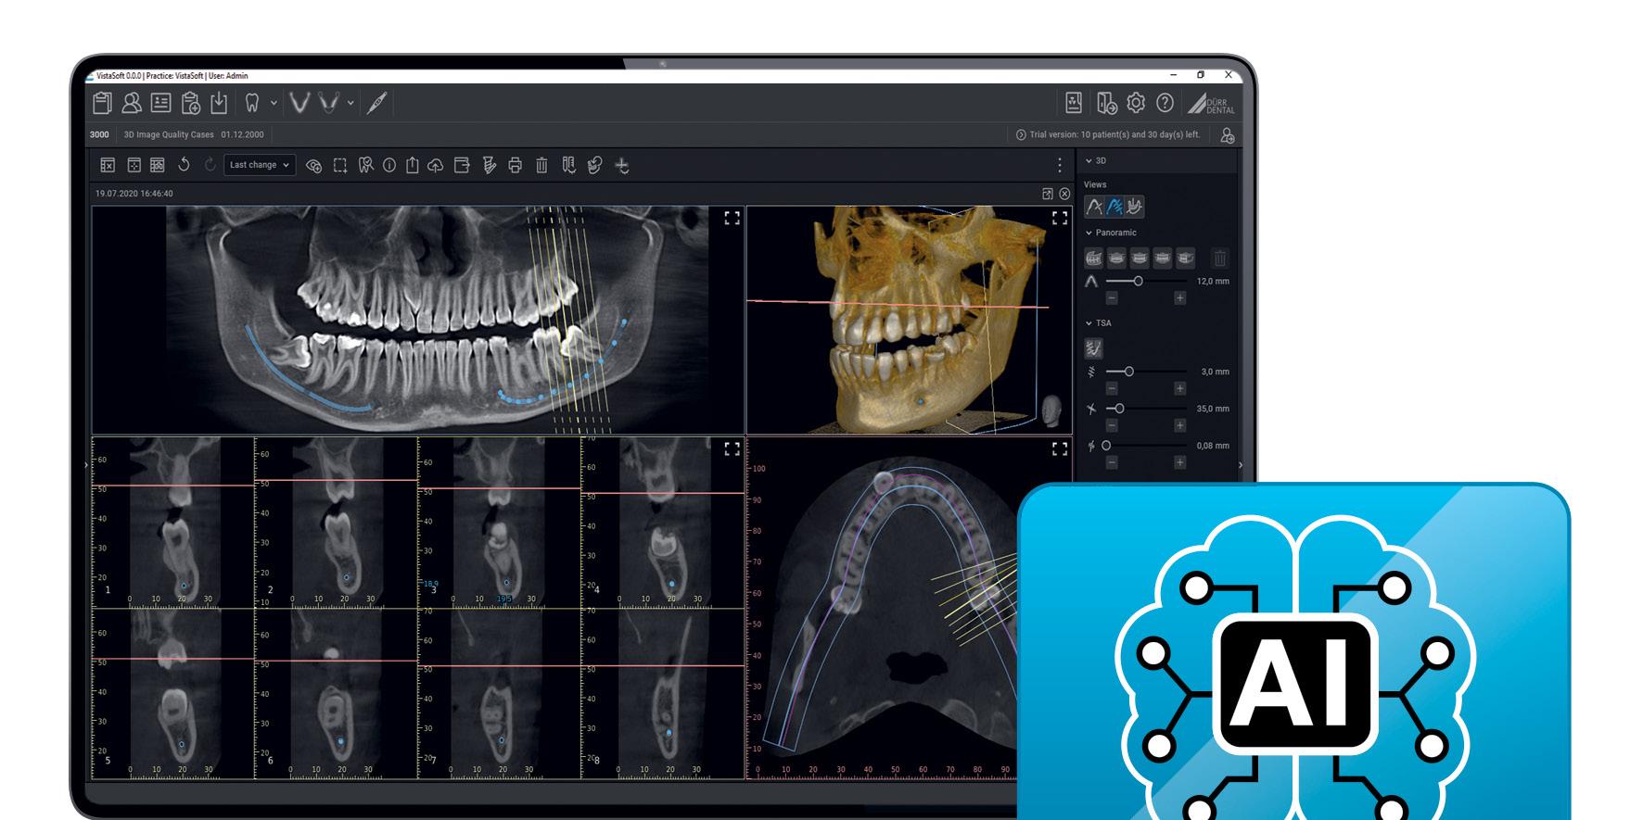Viewport: 1643px width, 820px height.
Task: Click the trial version notice text
Action: (1114, 134)
